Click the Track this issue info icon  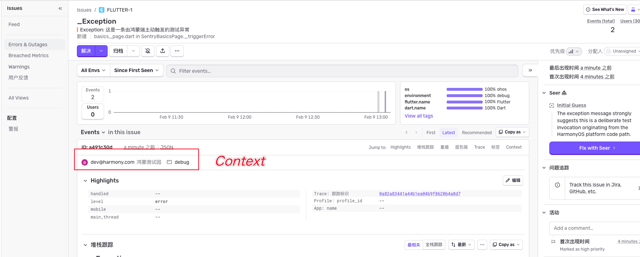[557, 185]
